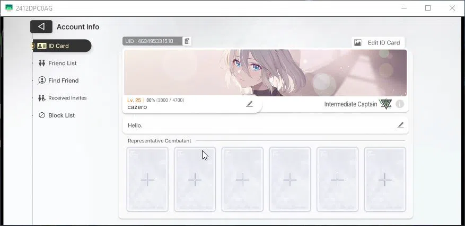Click the info icon beside Intermediate Captain
The width and height of the screenshot is (465, 226).
(399, 104)
